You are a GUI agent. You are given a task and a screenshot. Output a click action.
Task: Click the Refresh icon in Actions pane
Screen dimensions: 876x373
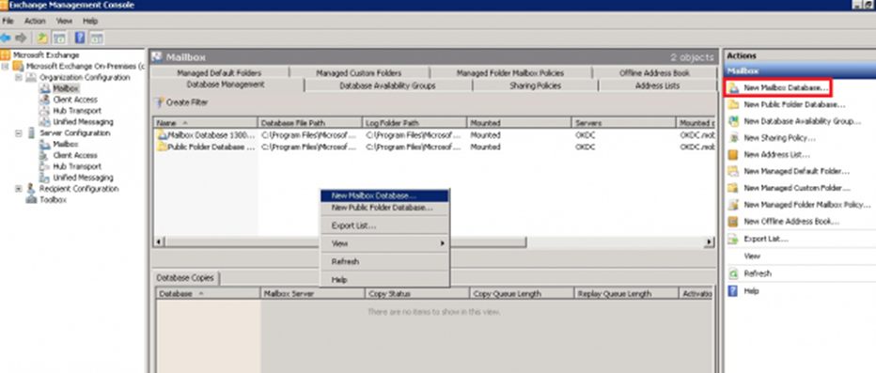pos(733,273)
